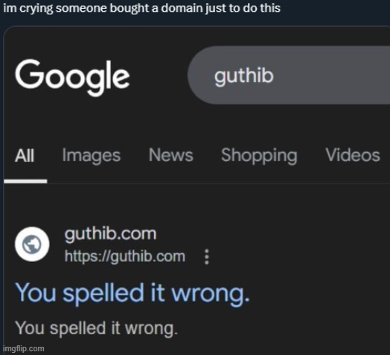The width and height of the screenshot is (390, 355).
Task: Open the News tab
Action: pos(171,155)
